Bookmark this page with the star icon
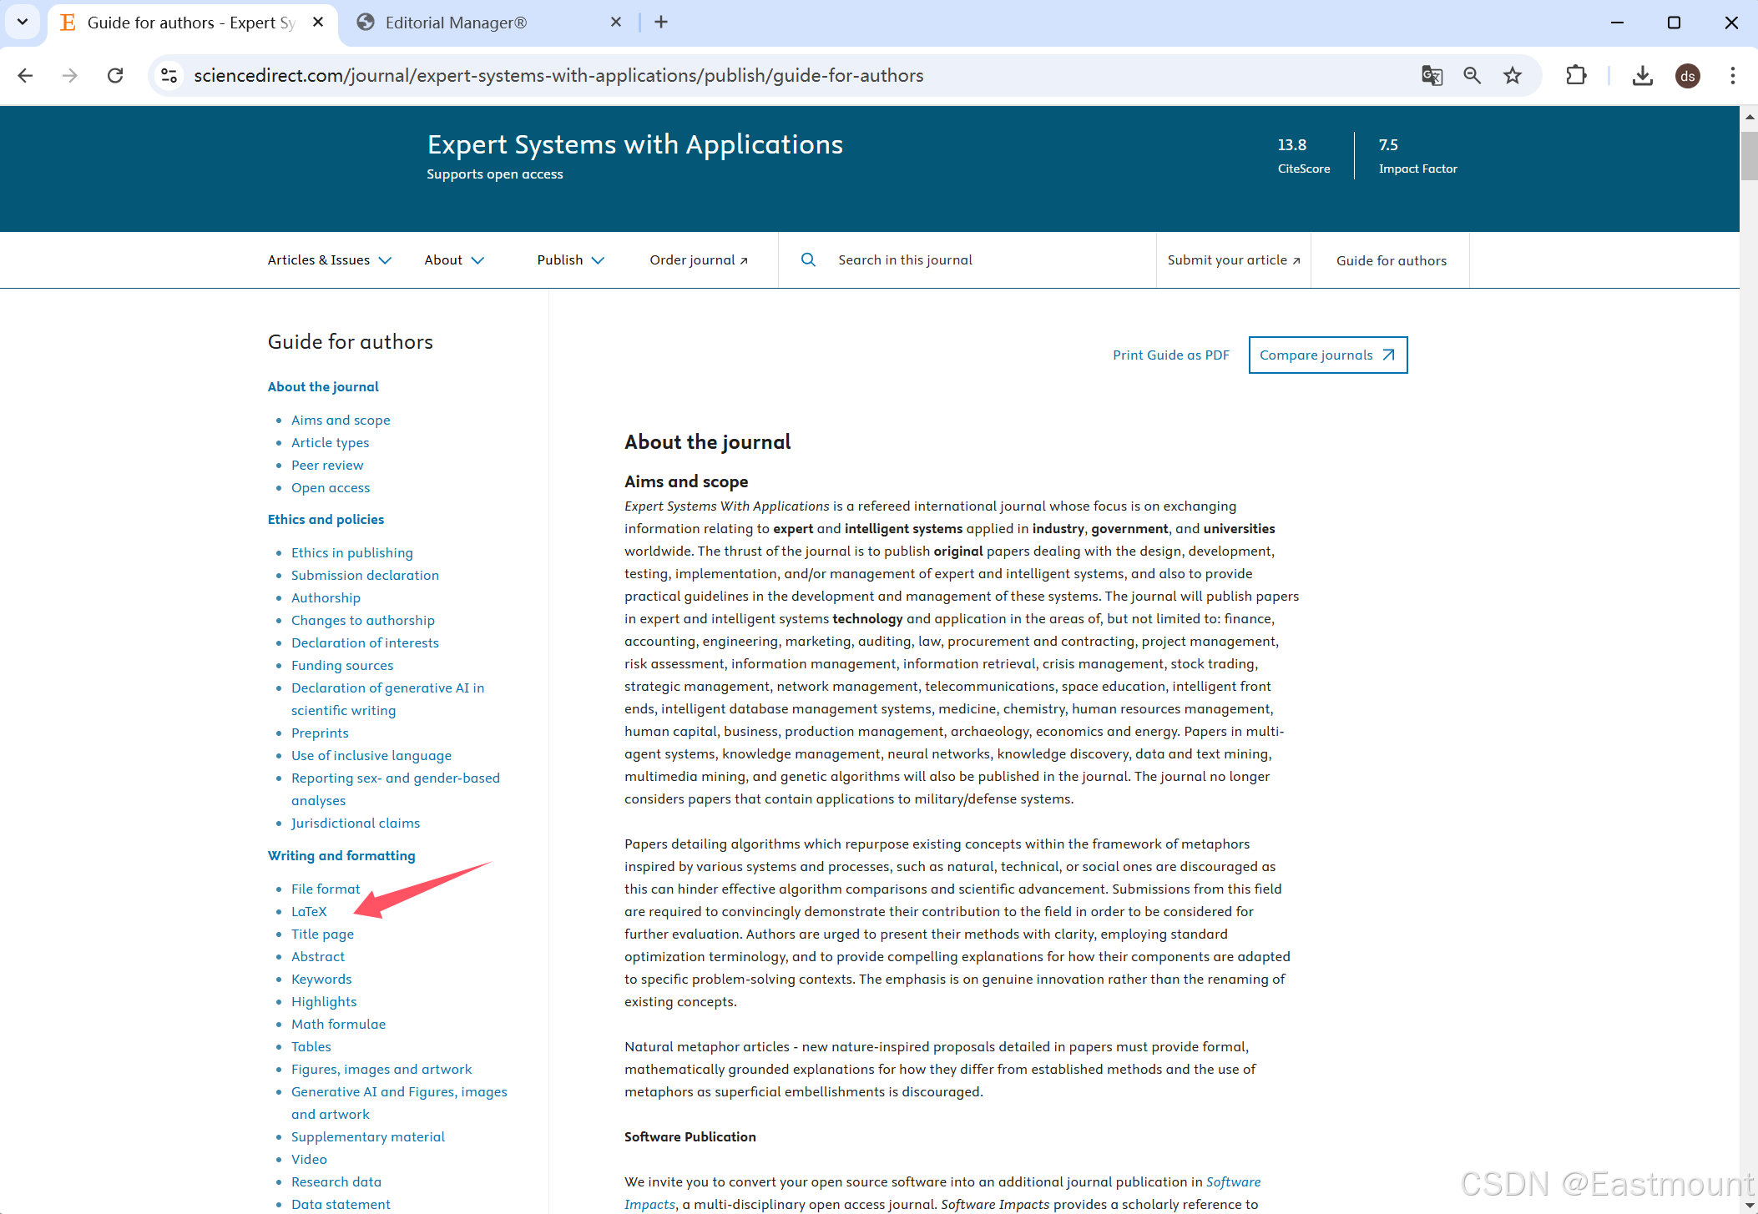The width and height of the screenshot is (1758, 1214). 1512,75
